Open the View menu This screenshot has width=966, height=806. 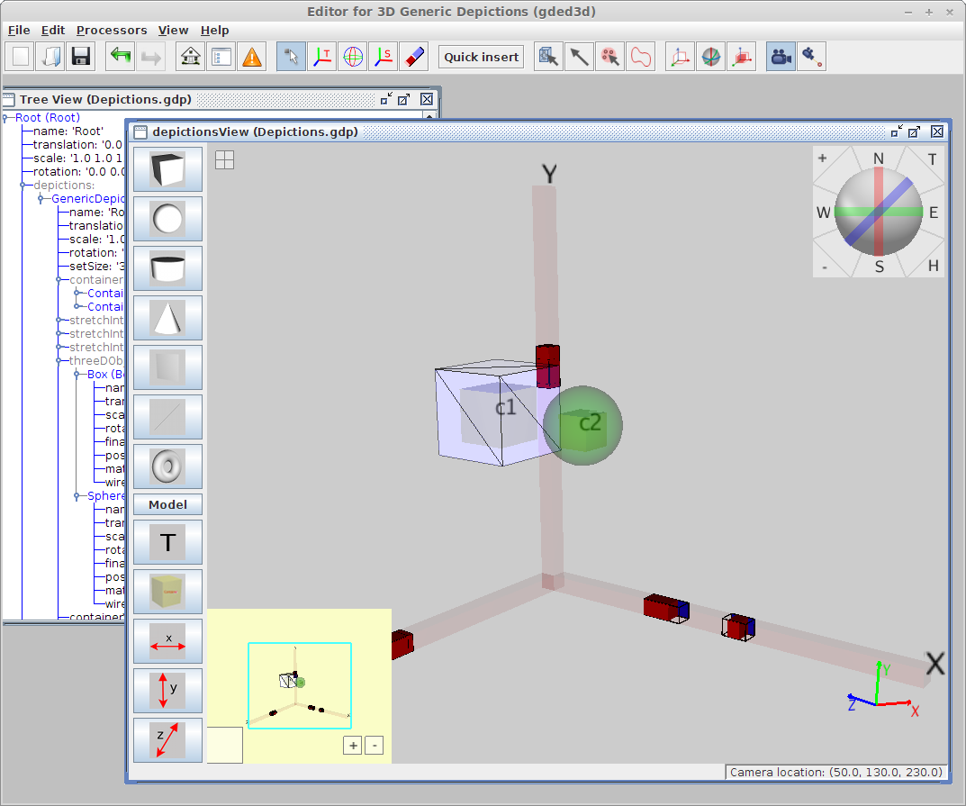click(173, 30)
